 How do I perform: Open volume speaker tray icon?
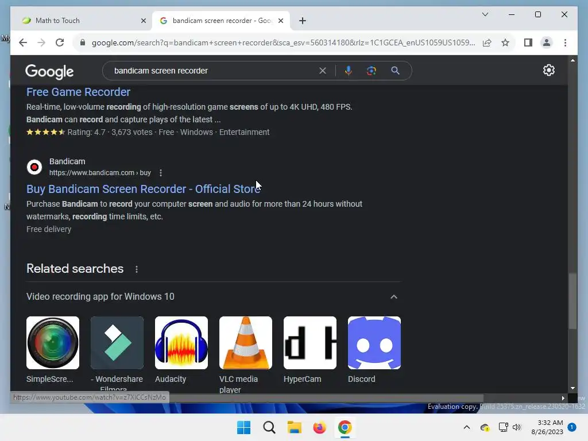click(517, 427)
